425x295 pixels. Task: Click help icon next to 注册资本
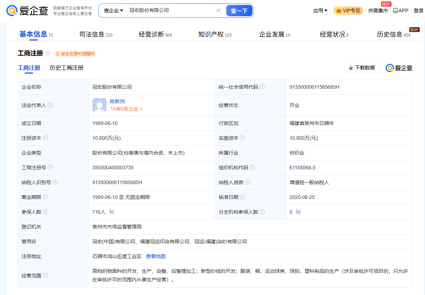45,138
